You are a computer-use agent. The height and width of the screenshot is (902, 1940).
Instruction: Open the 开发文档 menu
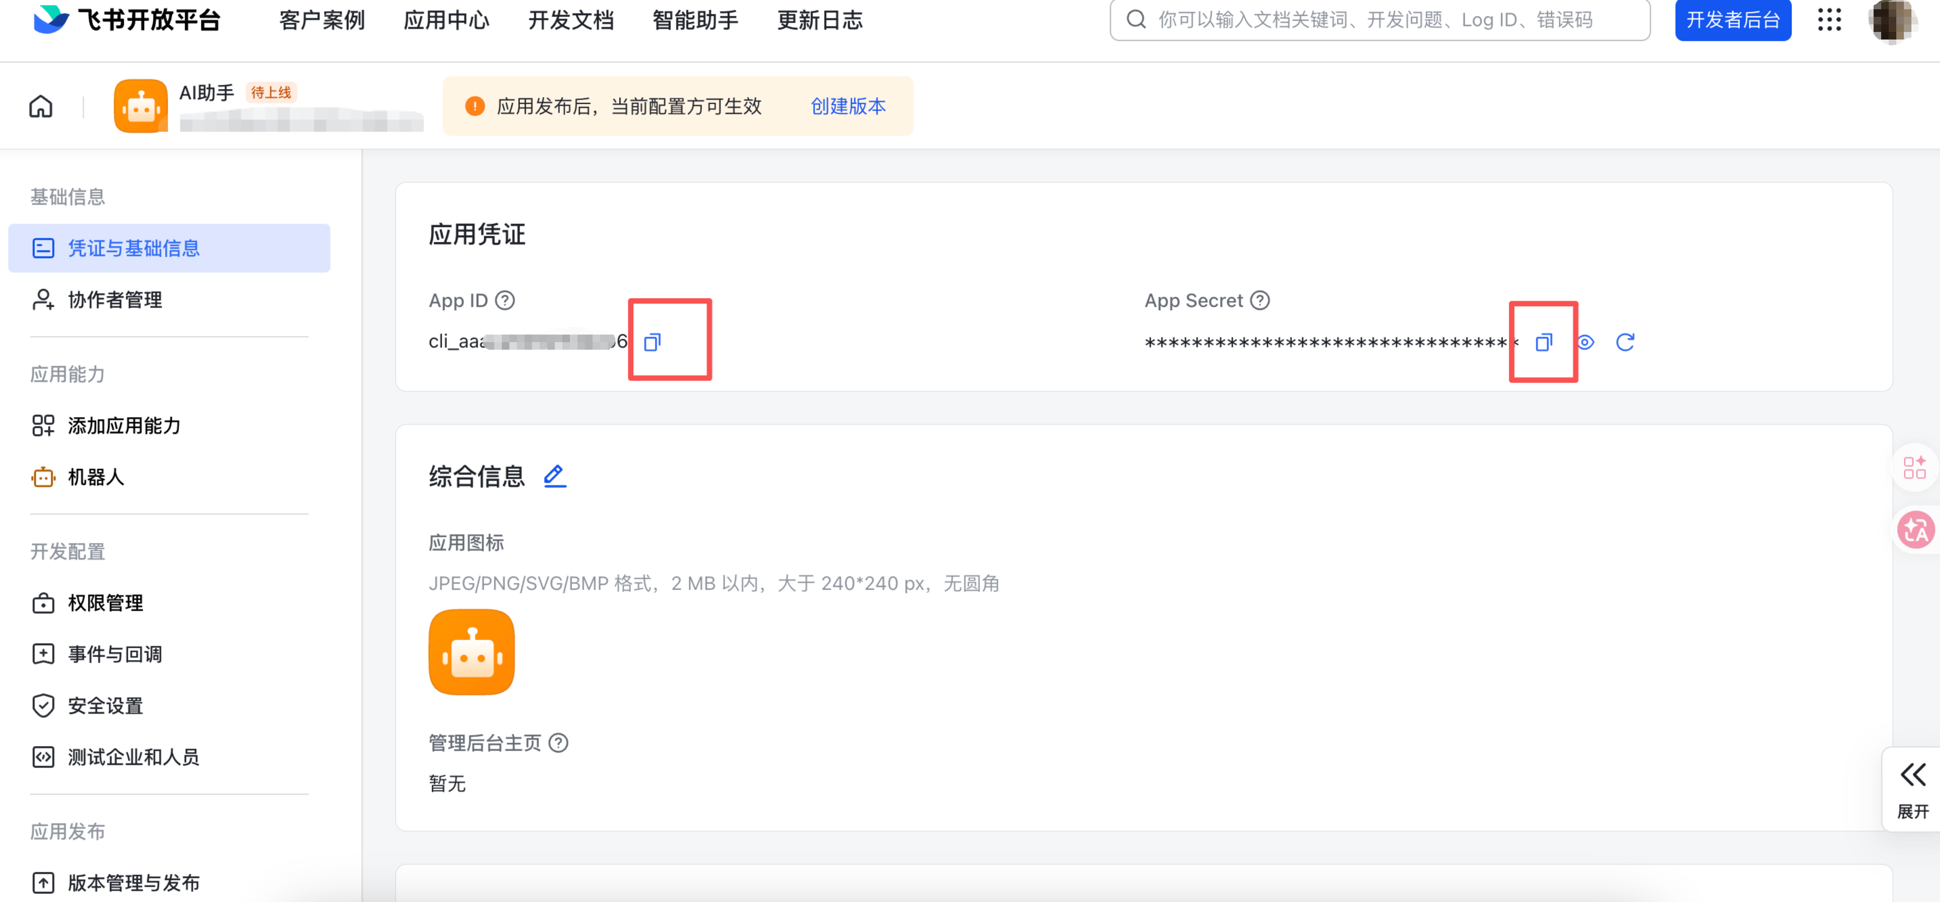coord(571,20)
